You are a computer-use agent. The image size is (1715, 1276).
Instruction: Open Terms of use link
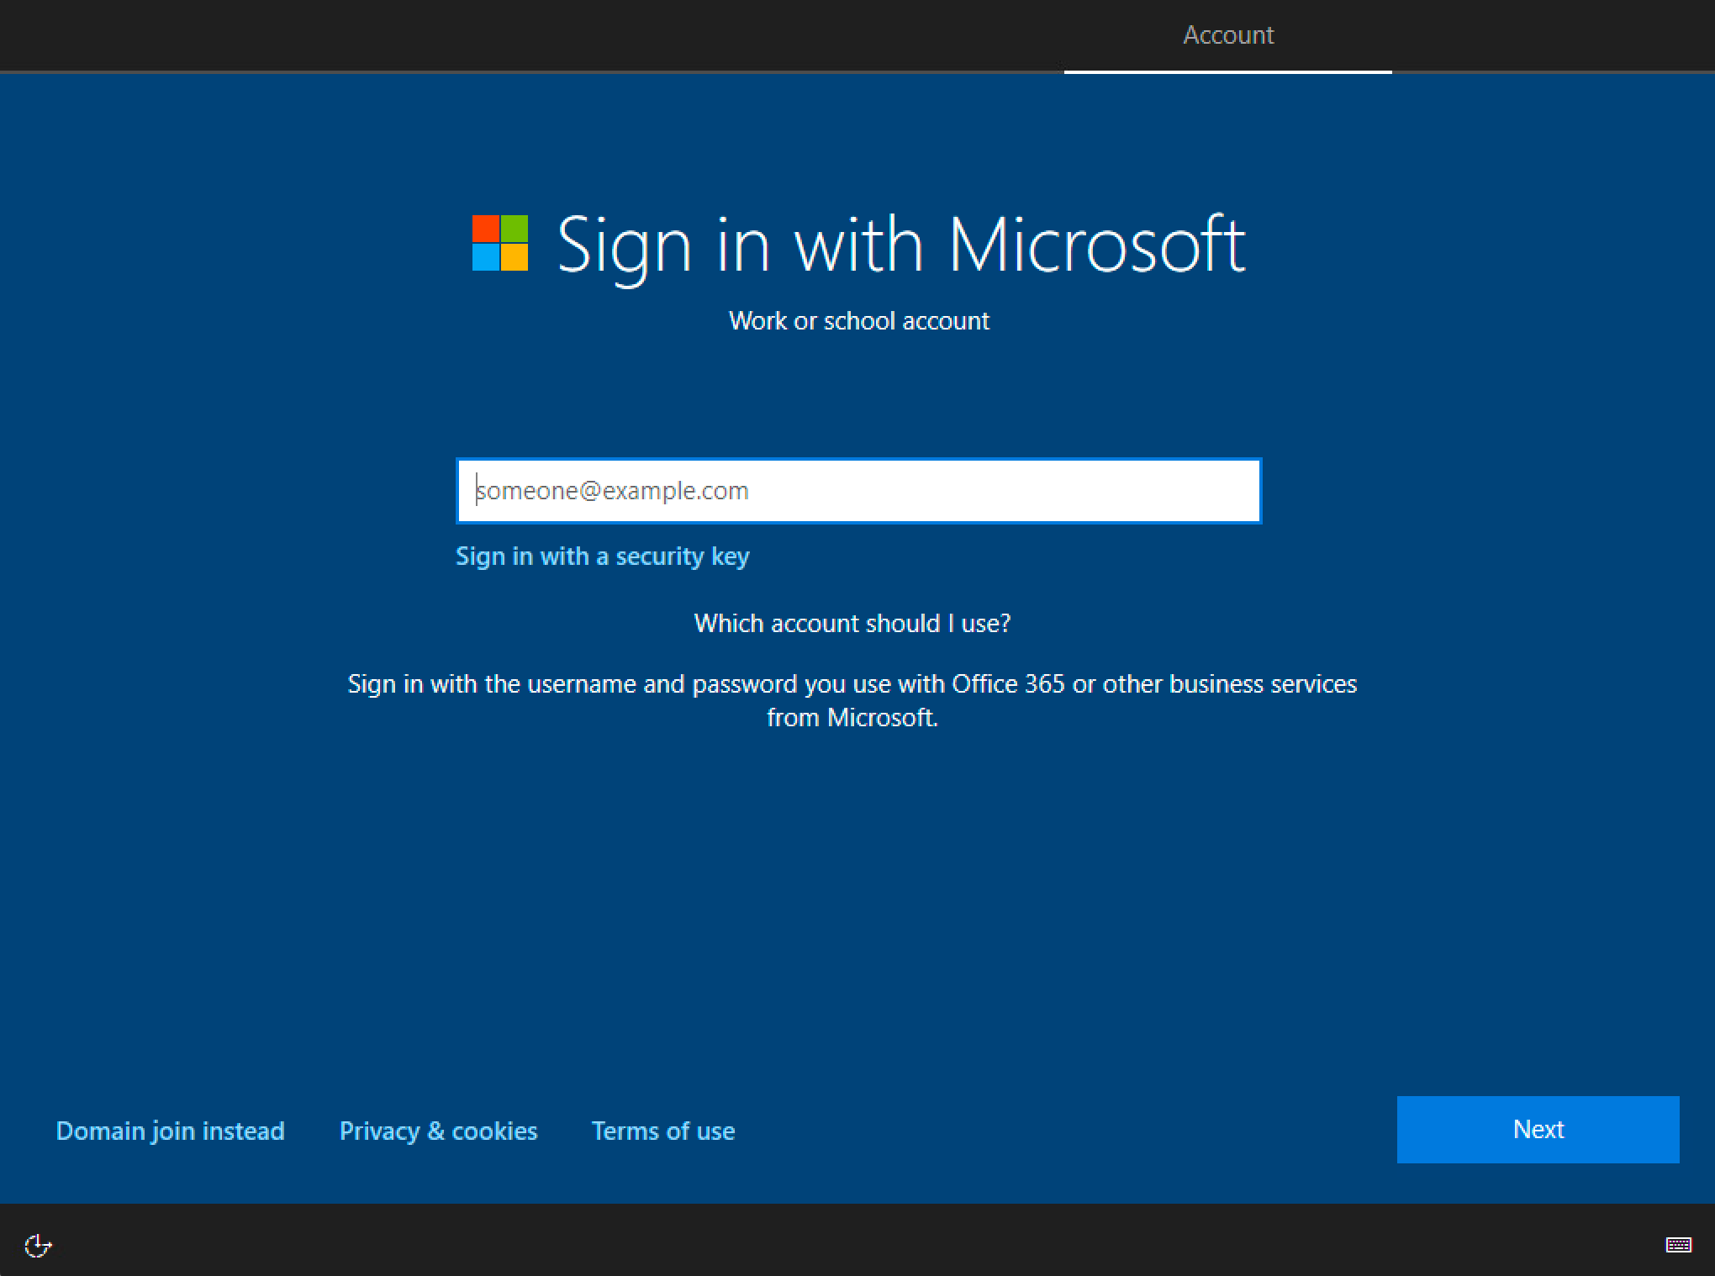(662, 1131)
